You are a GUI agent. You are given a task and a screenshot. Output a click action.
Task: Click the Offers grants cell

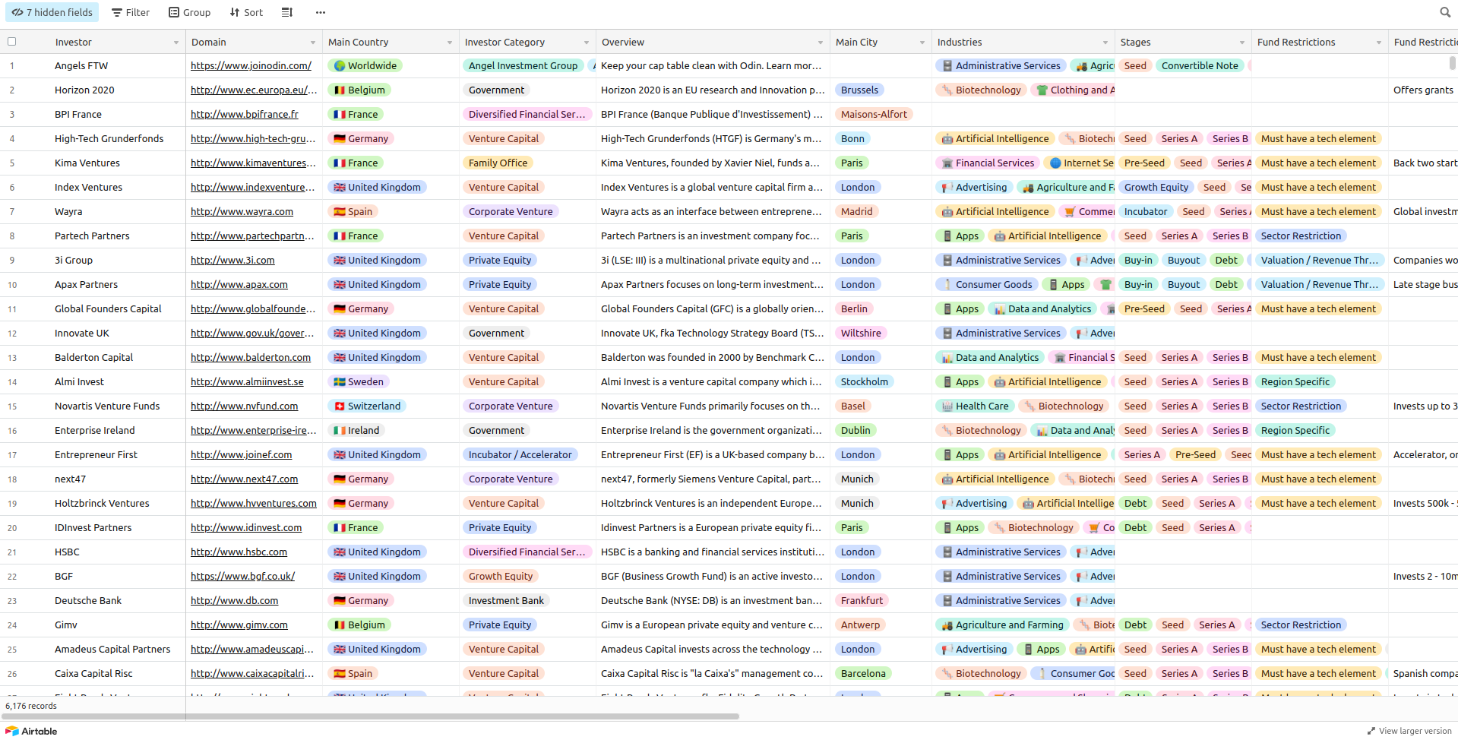click(1423, 90)
